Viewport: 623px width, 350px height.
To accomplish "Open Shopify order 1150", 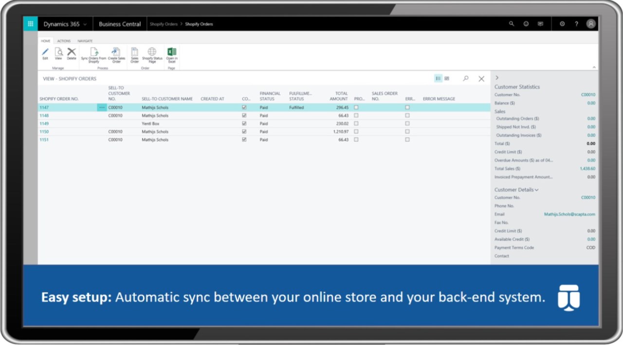I will tap(44, 132).
